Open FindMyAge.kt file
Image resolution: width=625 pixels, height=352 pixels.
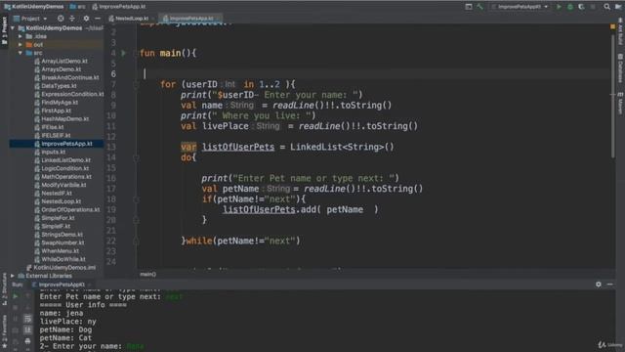pos(60,103)
